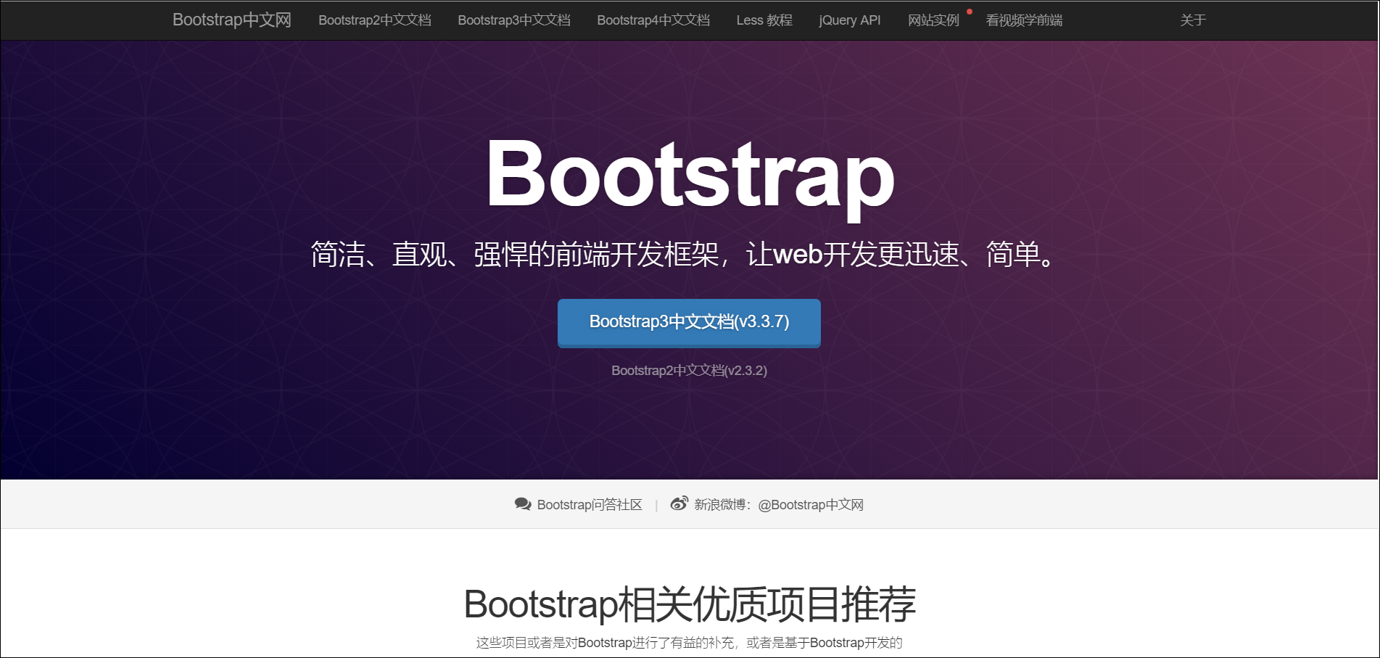
Task: Open the Bootstrap2中文文档 nav item
Action: click(x=374, y=20)
